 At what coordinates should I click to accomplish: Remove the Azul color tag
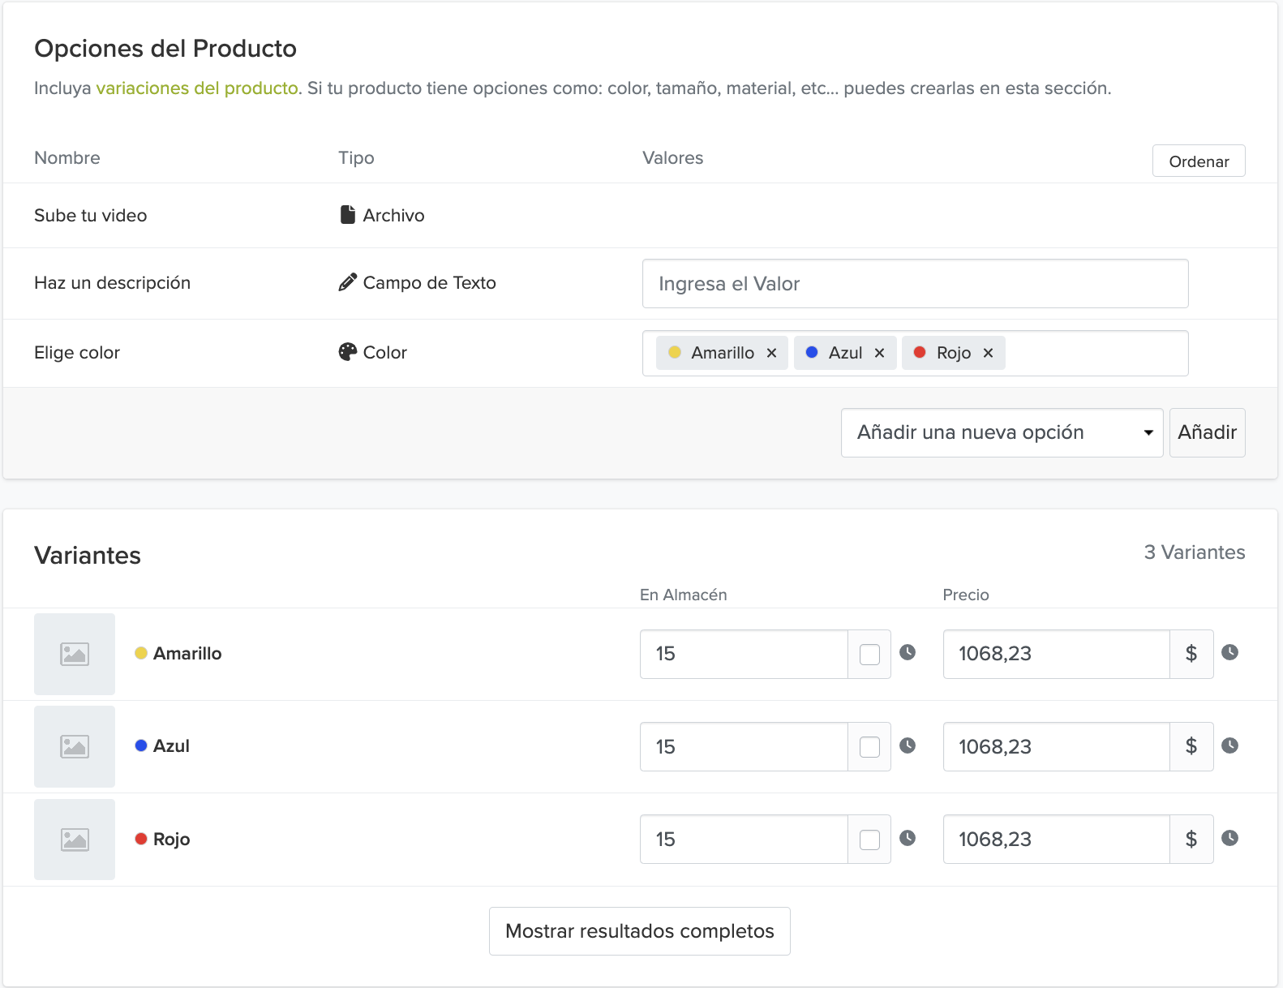point(879,353)
